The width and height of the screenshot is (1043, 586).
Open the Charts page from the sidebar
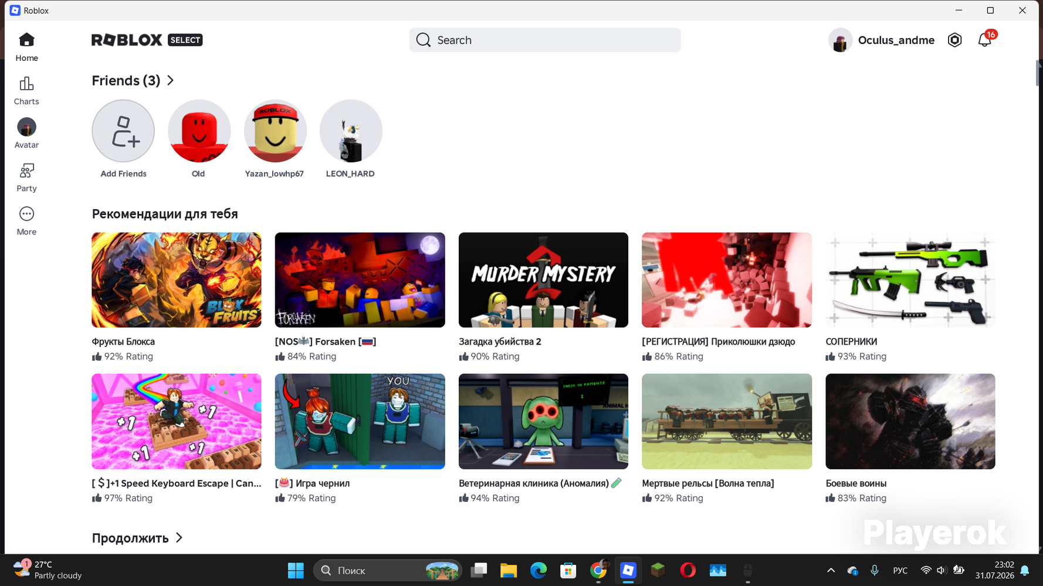[26, 91]
